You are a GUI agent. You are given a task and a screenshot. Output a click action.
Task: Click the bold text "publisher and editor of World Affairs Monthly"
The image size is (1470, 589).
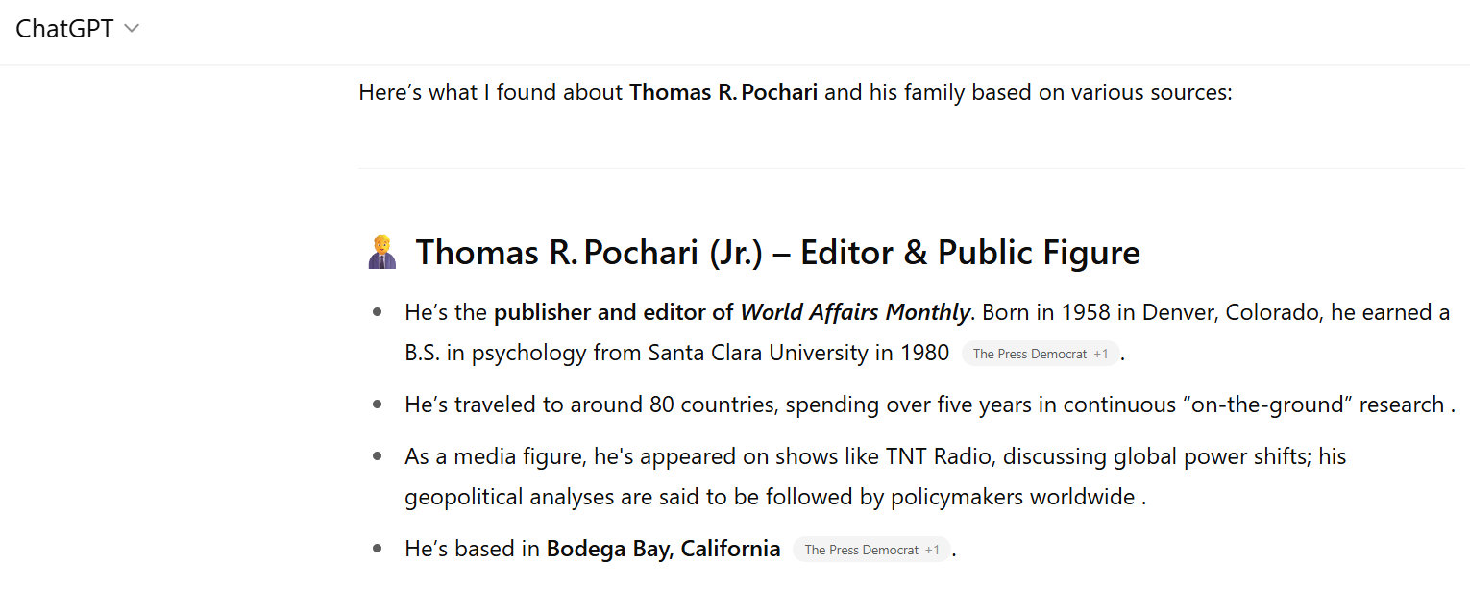click(x=731, y=312)
